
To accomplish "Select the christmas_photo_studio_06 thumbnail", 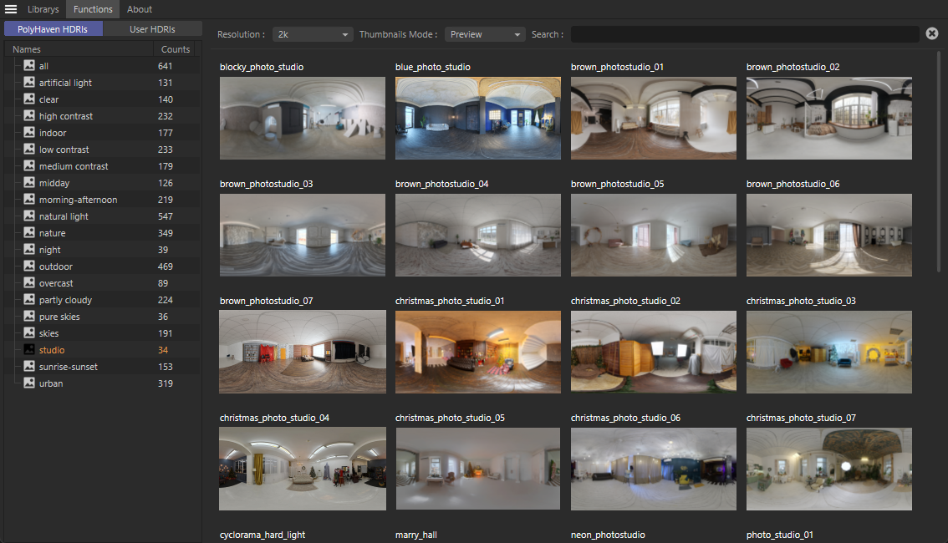I will [x=654, y=469].
